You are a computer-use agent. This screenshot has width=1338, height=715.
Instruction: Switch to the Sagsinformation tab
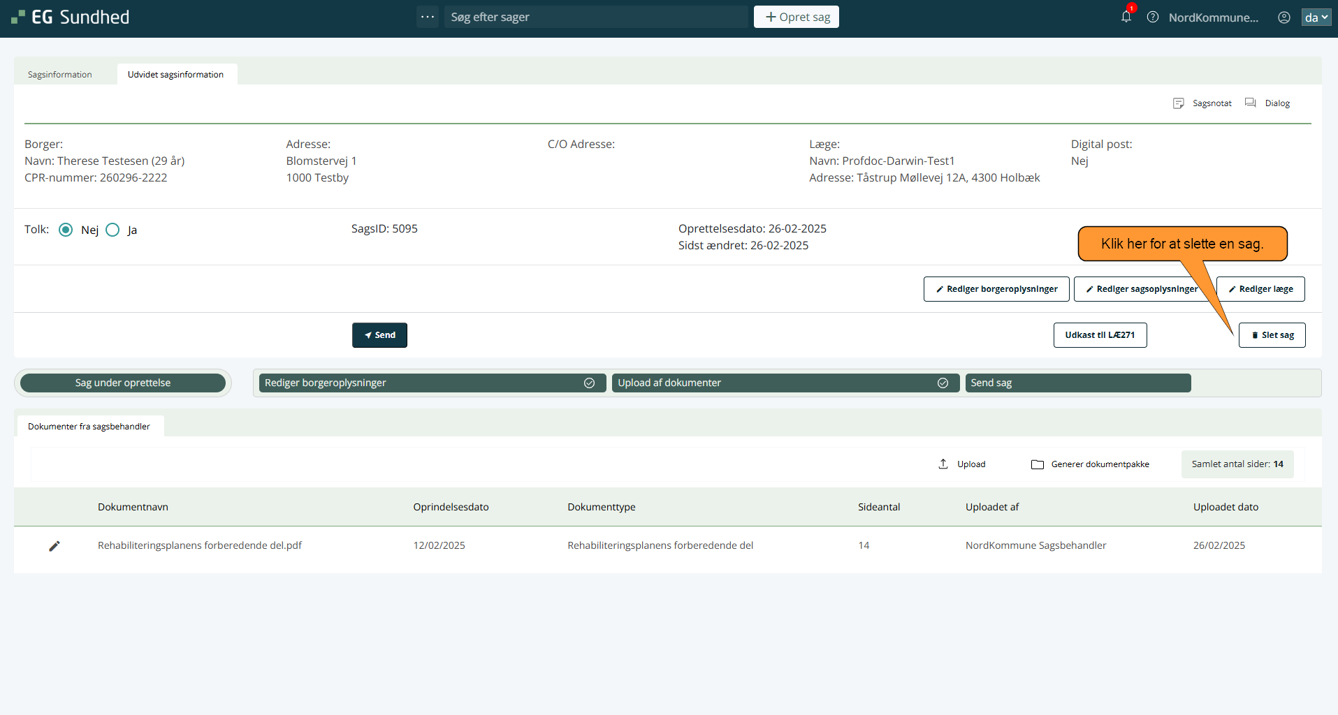(x=60, y=75)
